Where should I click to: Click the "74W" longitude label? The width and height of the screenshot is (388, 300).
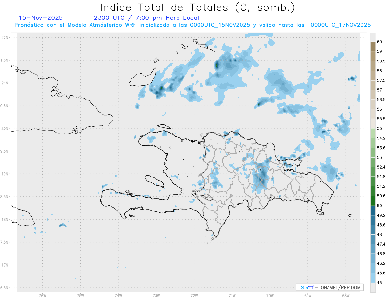[x=118, y=296]
